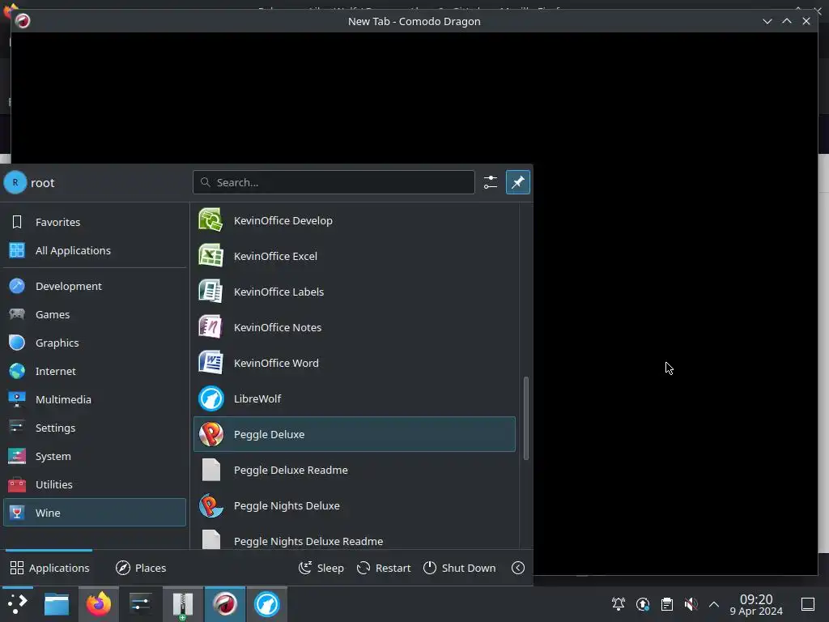Expand hidden system tray icons
The width and height of the screenshot is (829, 622).
[x=714, y=604]
